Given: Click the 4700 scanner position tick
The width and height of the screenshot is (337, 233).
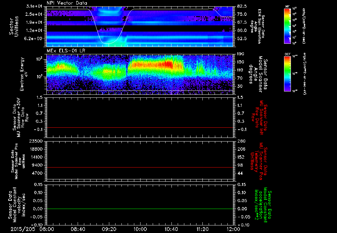Looking at the screenshot, I should click(x=37, y=173).
